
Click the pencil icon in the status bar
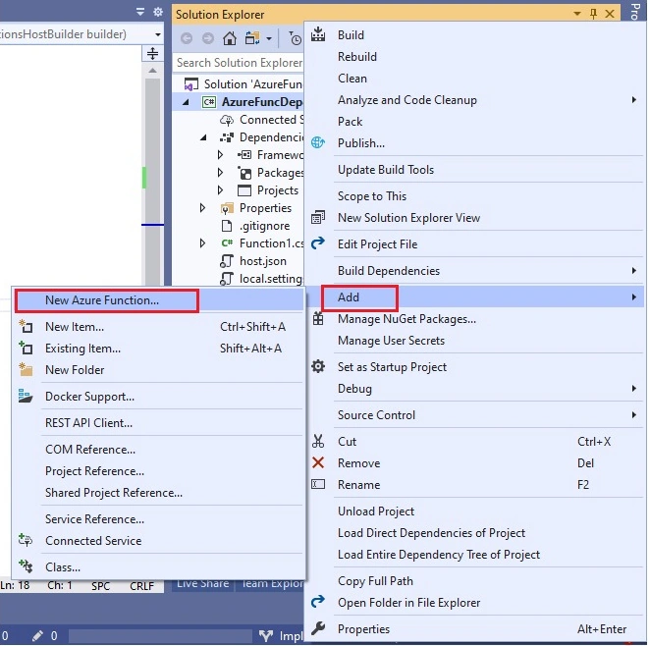point(37,635)
